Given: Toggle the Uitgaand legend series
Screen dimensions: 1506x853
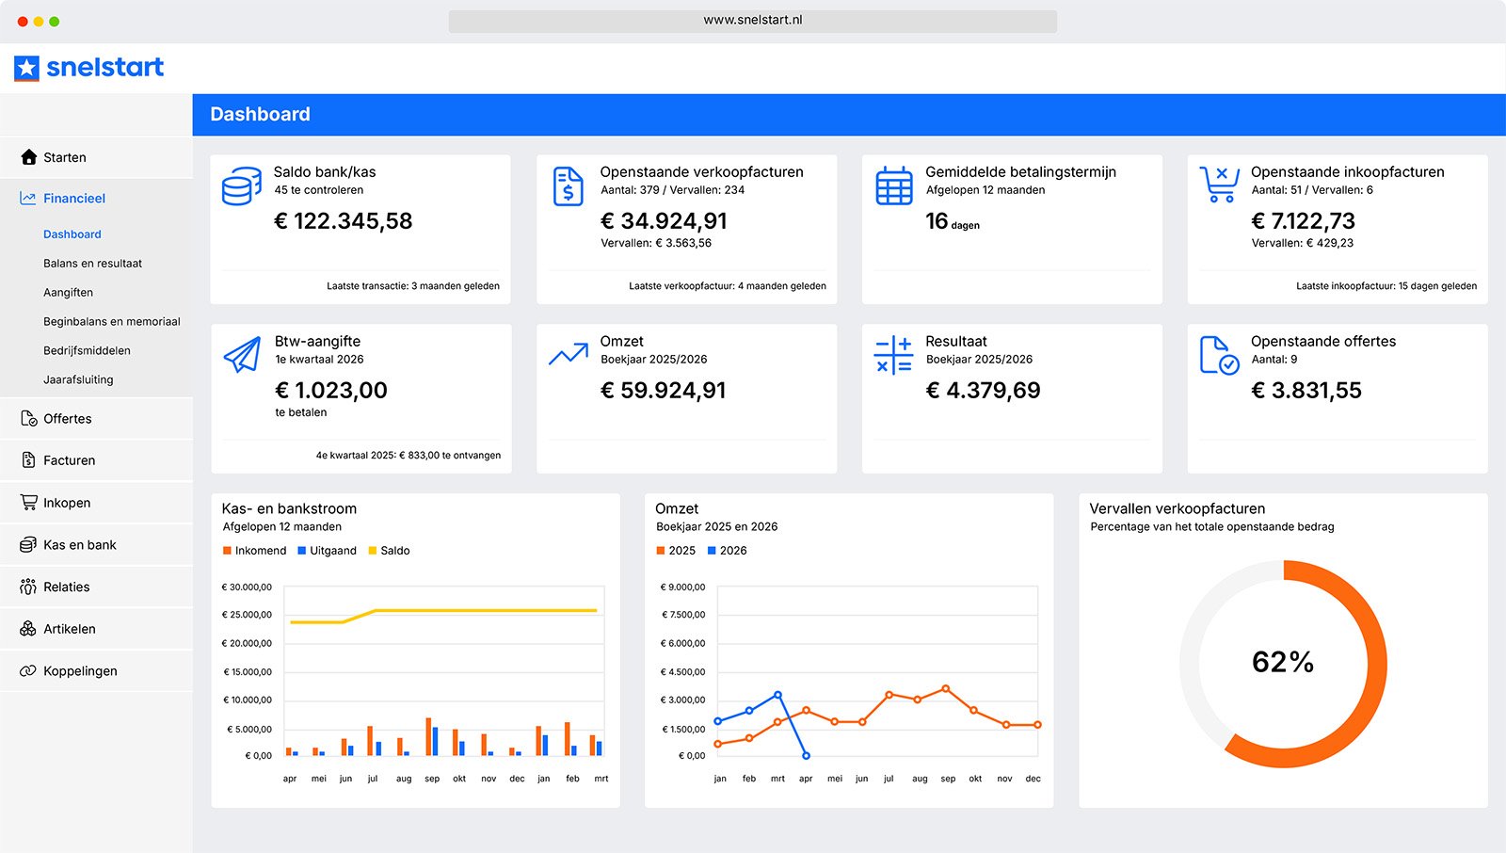Looking at the screenshot, I should (327, 551).
